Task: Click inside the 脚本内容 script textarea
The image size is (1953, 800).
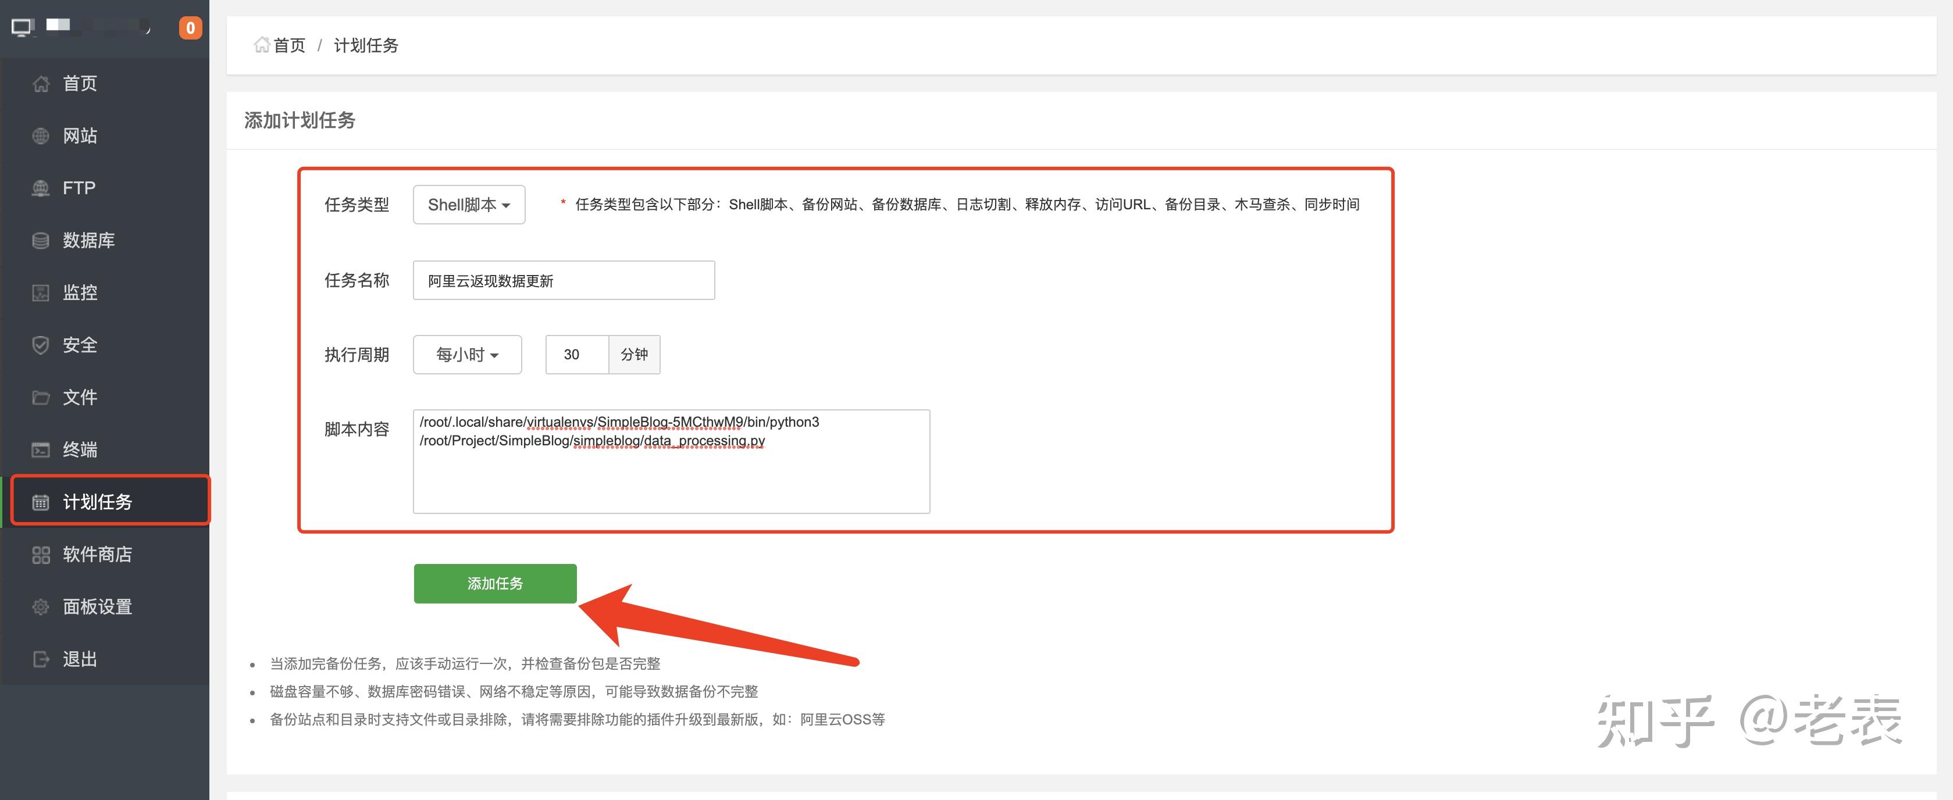Action: (x=671, y=460)
